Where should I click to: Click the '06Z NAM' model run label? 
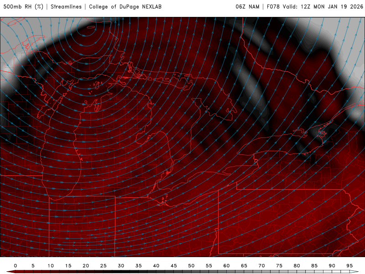pos(247,7)
